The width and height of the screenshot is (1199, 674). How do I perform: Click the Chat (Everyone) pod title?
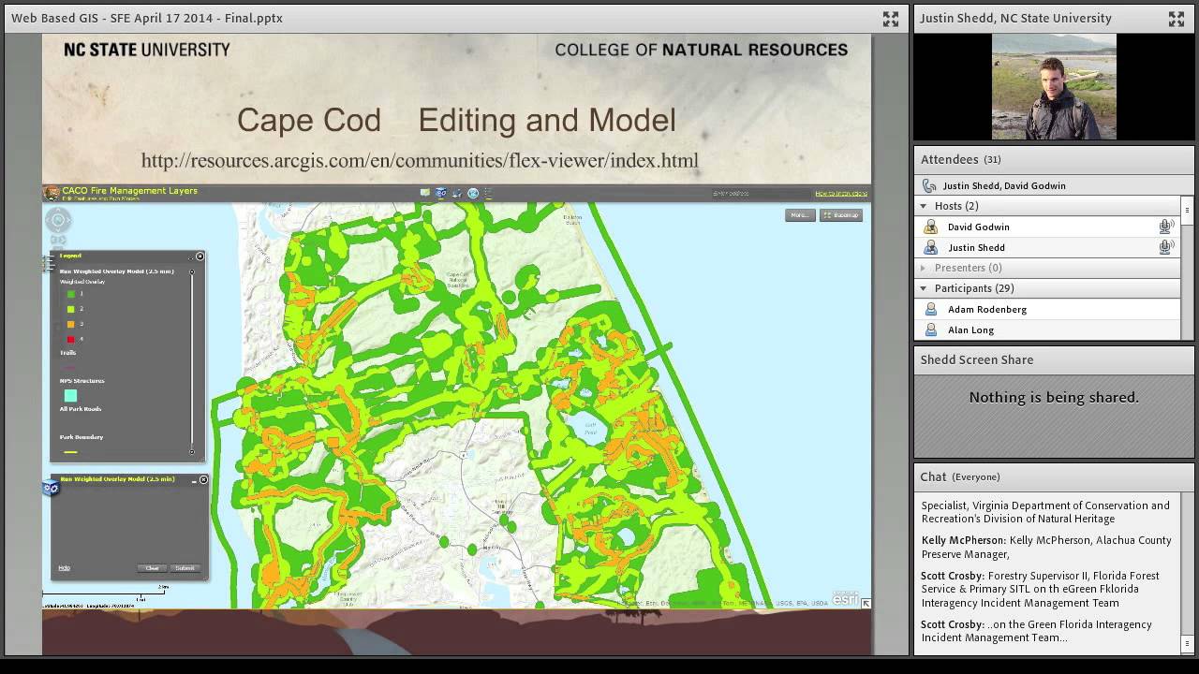(x=960, y=476)
